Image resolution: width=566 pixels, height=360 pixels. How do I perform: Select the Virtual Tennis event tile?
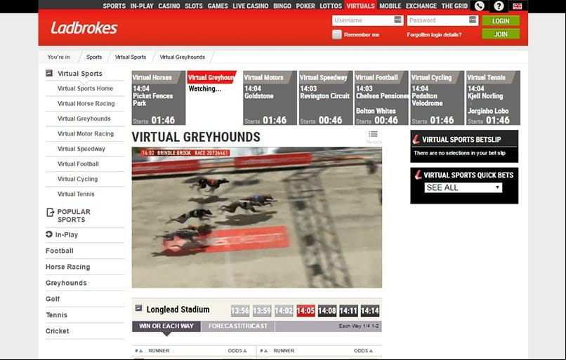point(493,98)
